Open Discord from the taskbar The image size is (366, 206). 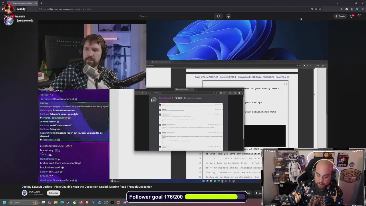[x=125, y=203]
